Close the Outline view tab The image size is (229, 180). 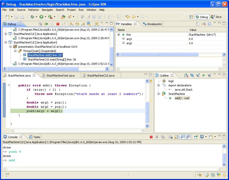click(172, 75)
